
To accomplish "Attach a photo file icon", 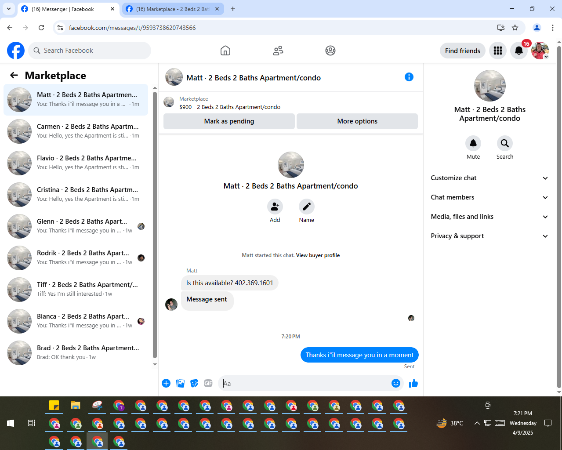I will tap(180, 383).
